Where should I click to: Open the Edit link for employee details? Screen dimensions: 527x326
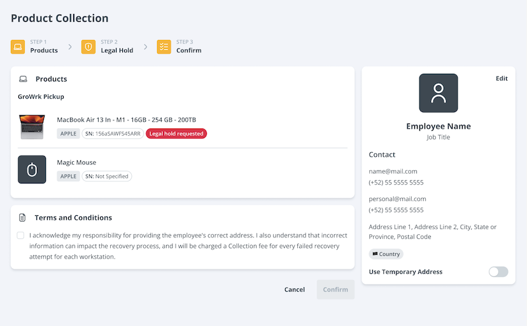[x=502, y=78]
